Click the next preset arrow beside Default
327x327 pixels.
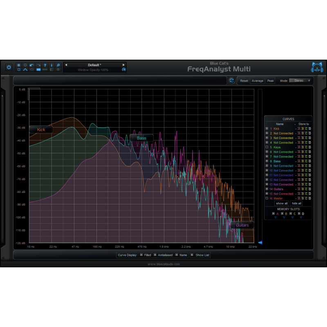[123, 65]
